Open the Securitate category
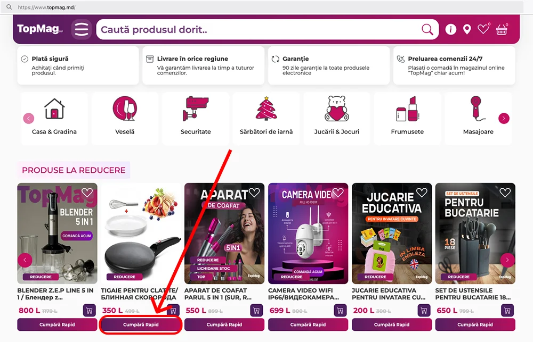533x342 pixels. 196,119
